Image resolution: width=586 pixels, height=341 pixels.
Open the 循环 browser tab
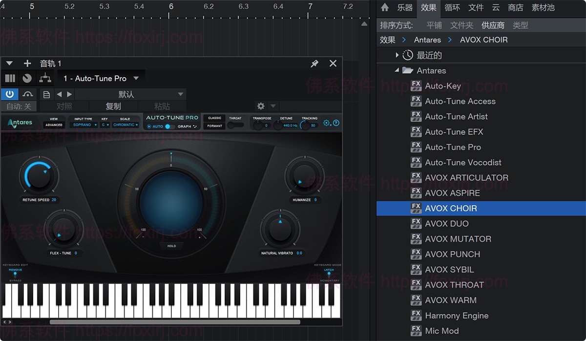coord(452,7)
